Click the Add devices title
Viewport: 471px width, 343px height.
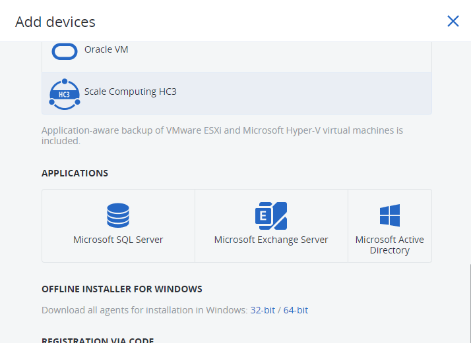pyautogui.click(x=55, y=22)
